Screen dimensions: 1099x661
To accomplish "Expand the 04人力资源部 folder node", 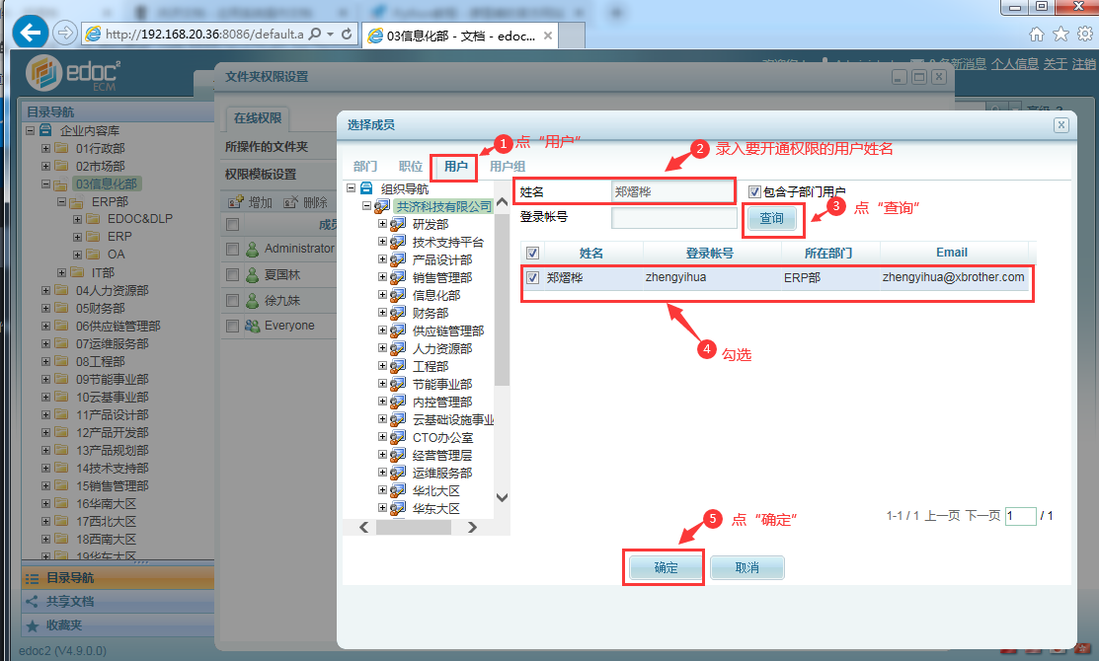I will pos(45,291).
